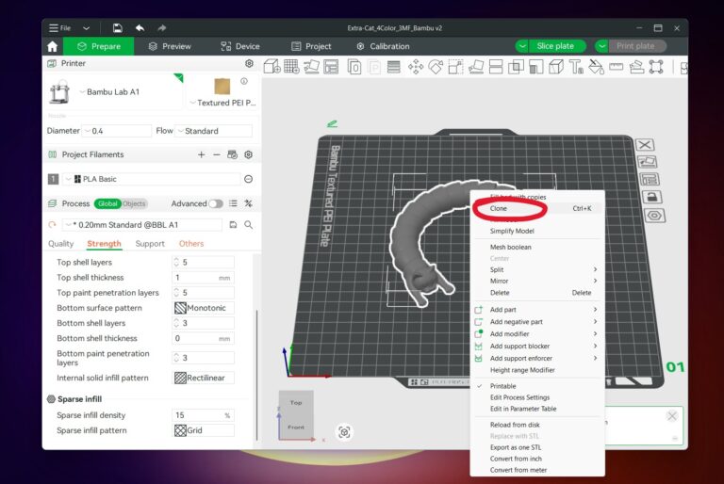Toggle the Advanced switch
Image resolution: width=724 pixels, height=484 pixels.
pos(216,203)
